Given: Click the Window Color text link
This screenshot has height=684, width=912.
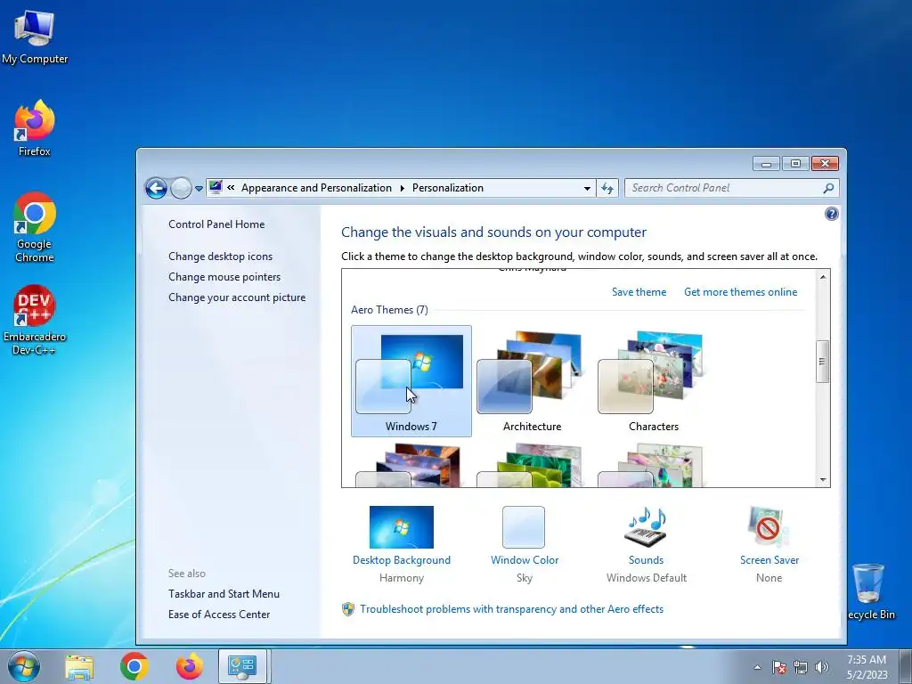Looking at the screenshot, I should [524, 560].
